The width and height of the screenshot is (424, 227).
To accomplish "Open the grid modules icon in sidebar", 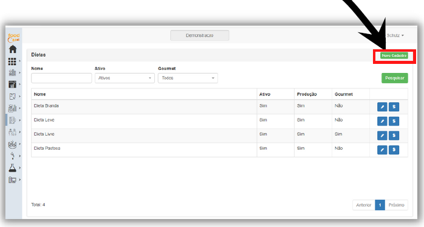I will coord(12,61).
